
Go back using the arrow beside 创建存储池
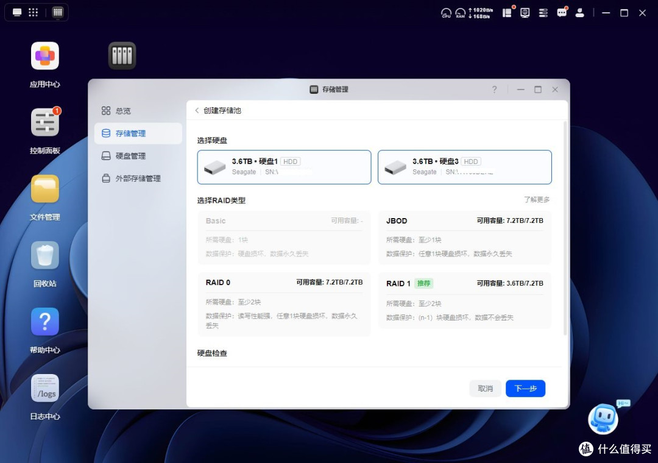pyautogui.click(x=197, y=110)
